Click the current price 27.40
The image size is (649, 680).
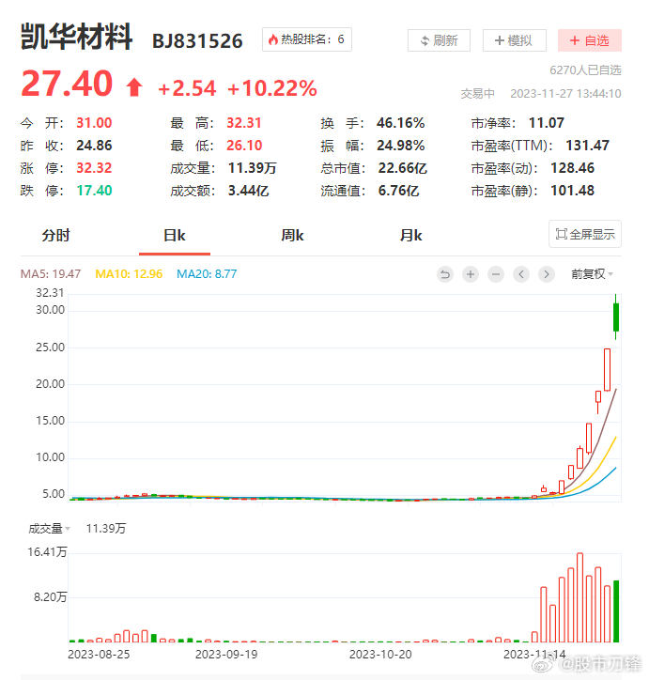(67, 84)
